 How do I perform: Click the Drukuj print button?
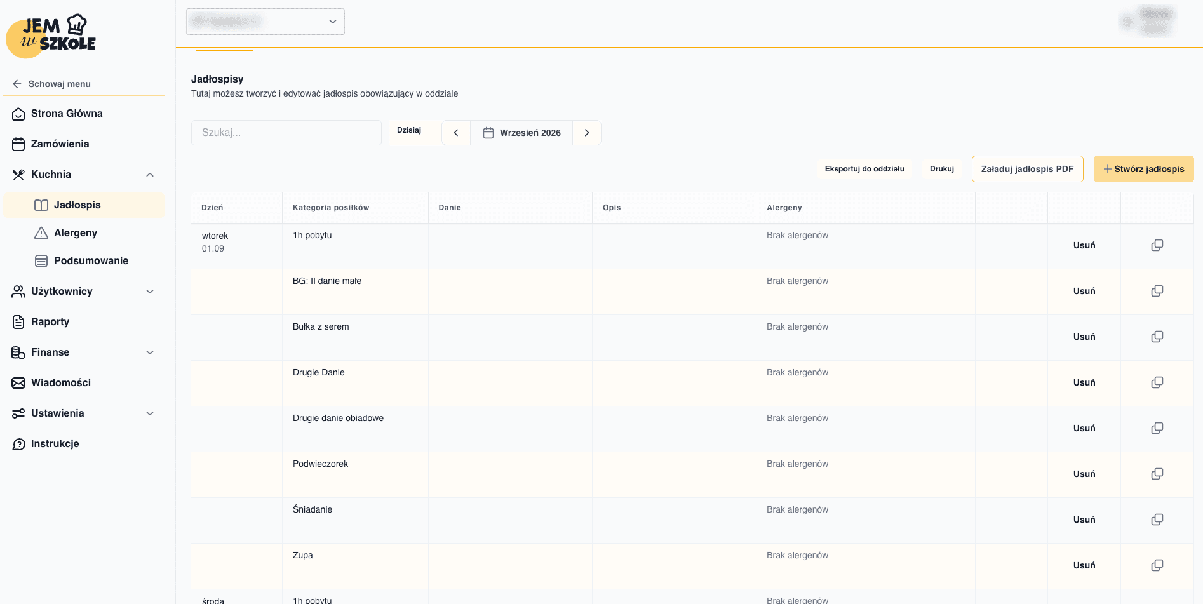tap(942, 169)
